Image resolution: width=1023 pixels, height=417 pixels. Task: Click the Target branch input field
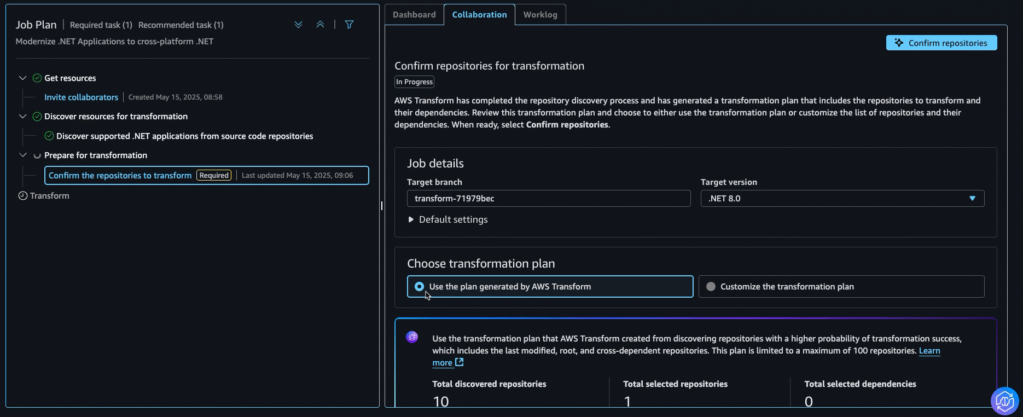tap(549, 199)
